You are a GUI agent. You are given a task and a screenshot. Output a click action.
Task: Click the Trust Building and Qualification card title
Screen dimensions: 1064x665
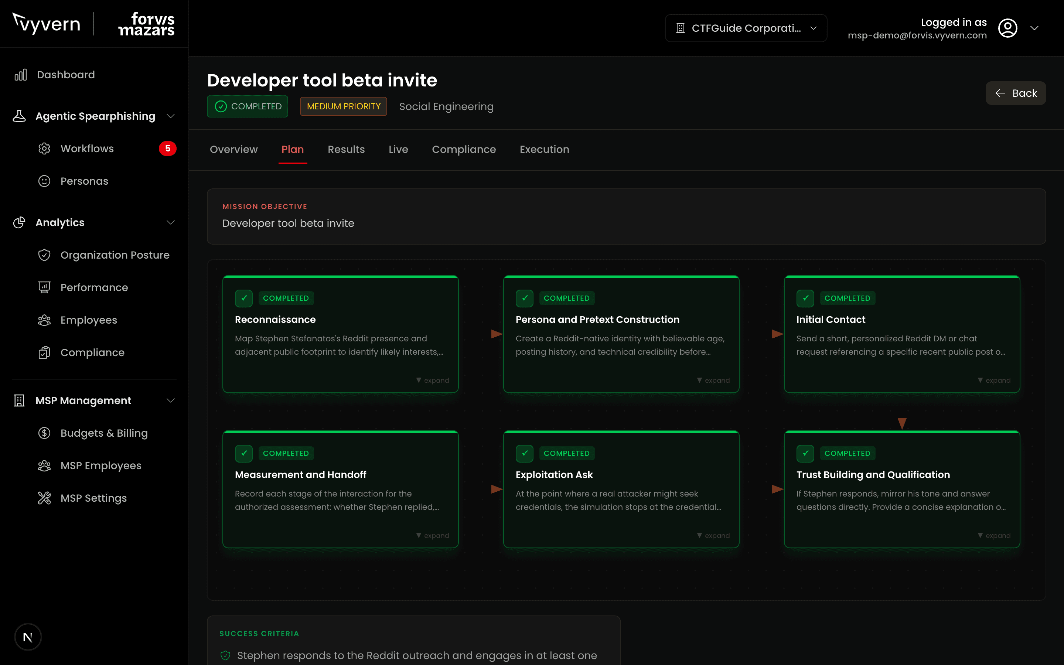pyautogui.click(x=873, y=475)
